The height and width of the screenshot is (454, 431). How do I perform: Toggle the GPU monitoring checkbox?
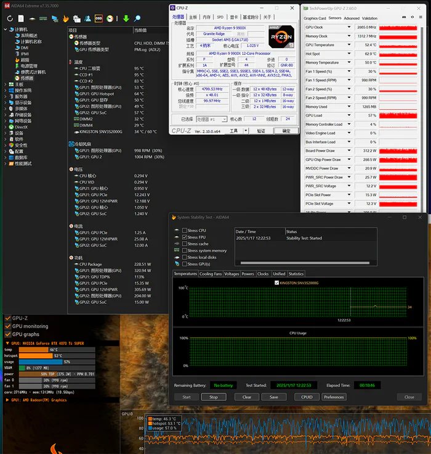coord(8,326)
